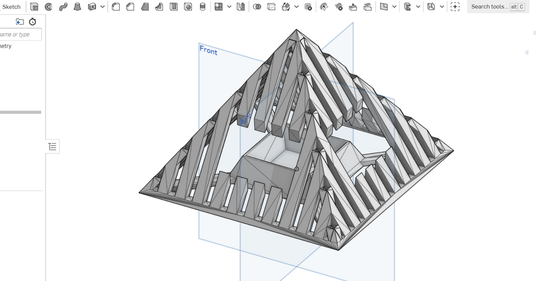Image resolution: width=536 pixels, height=281 pixels.
Task: Click the Delete part icon
Action: 308,6
